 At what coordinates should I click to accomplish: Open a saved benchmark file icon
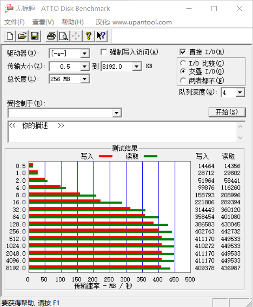22,36
